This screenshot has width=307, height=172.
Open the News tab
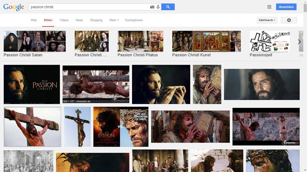coord(79,20)
